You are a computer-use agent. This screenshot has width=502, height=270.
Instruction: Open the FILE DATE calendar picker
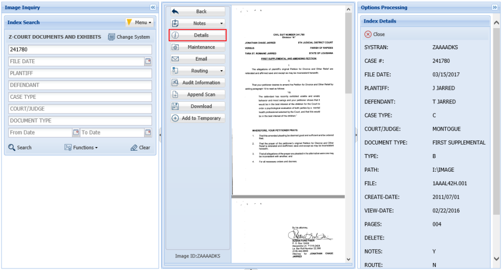tap(148, 61)
